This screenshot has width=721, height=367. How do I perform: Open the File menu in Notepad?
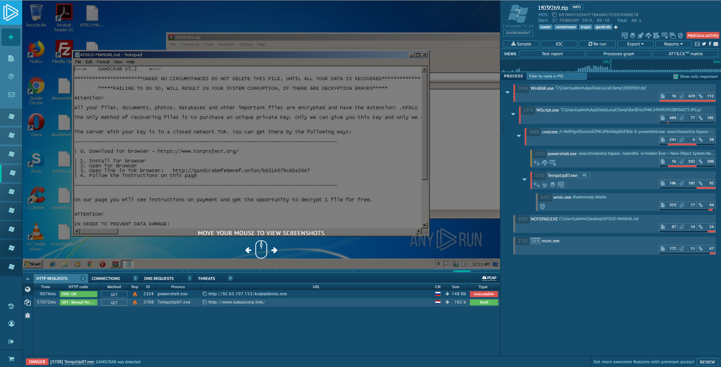pos(78,62)
